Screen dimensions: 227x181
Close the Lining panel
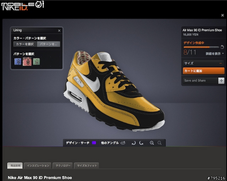tap(59, 31)
